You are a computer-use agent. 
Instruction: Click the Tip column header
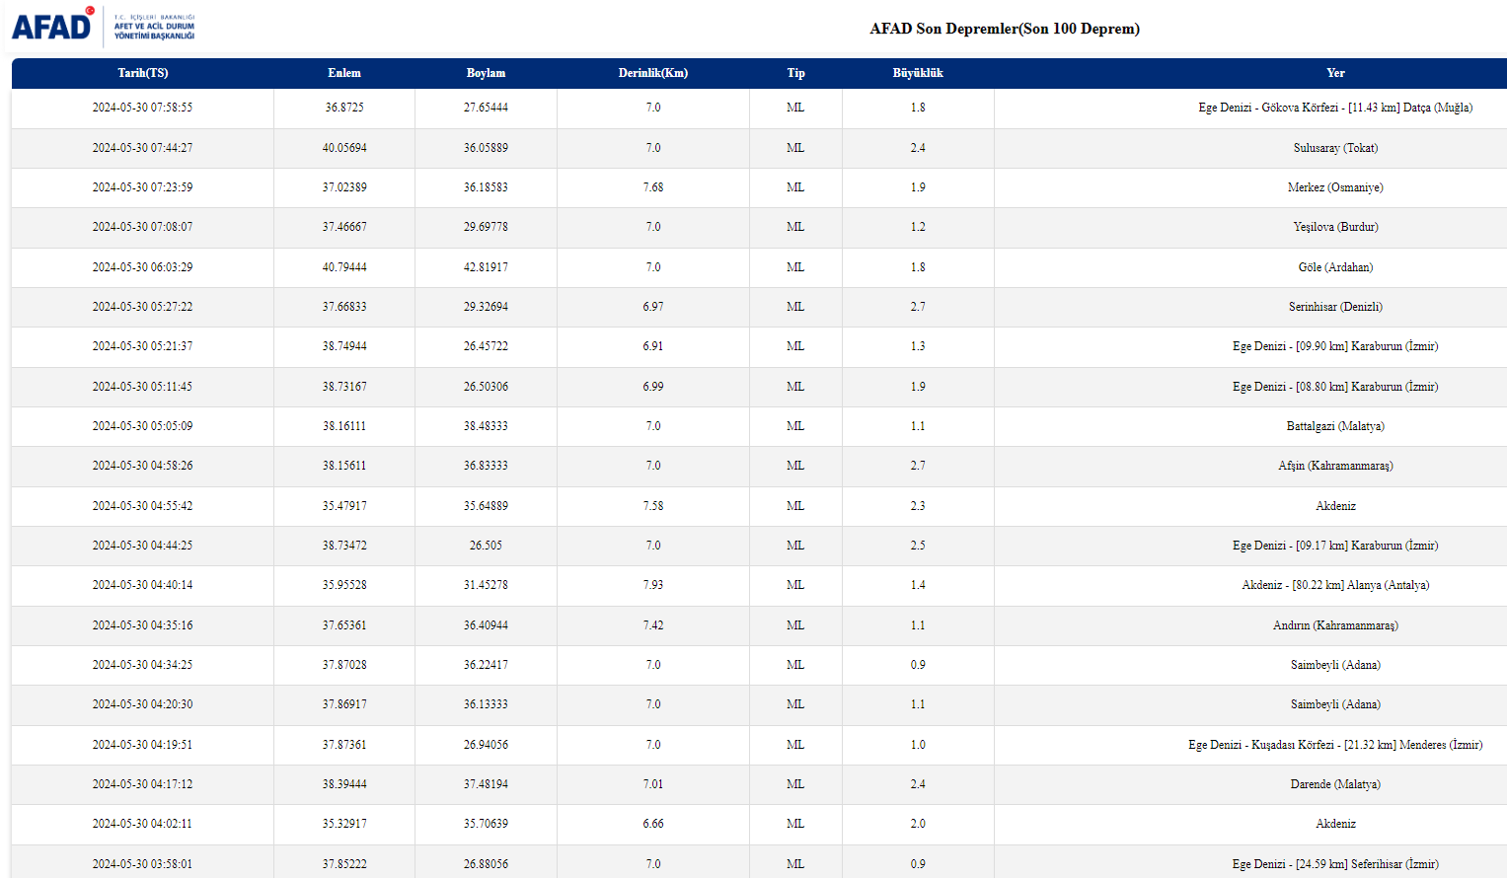click(795, 73)
